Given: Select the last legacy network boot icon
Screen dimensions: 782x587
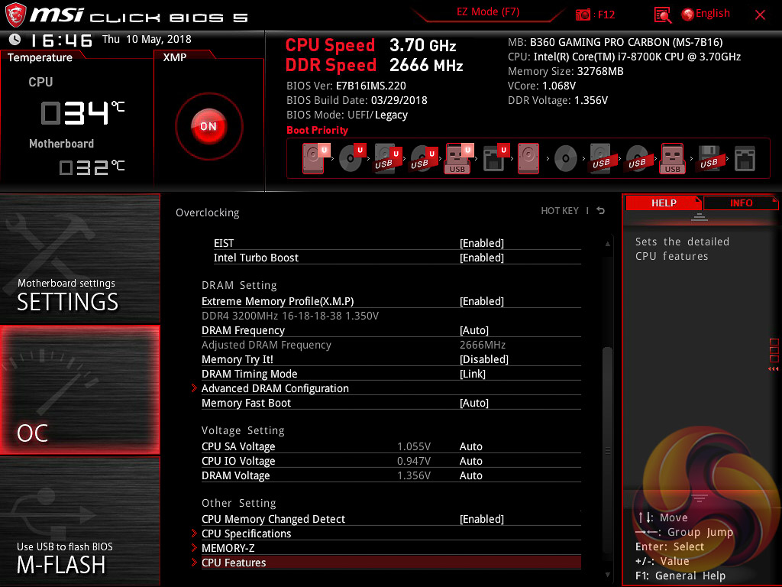Looking at the screenshot, I should [x=745, y=159].
